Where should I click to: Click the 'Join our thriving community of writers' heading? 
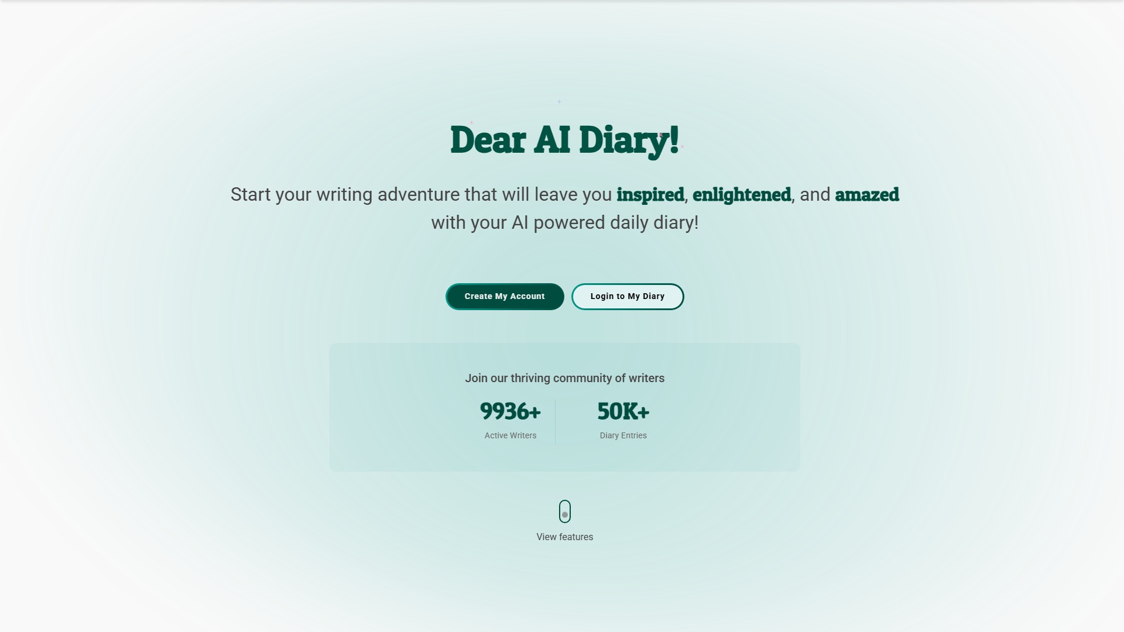click(x=564, y=378)
